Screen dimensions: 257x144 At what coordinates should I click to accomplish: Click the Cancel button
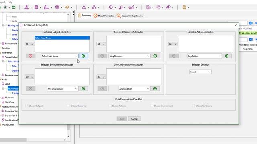point(135,119)
